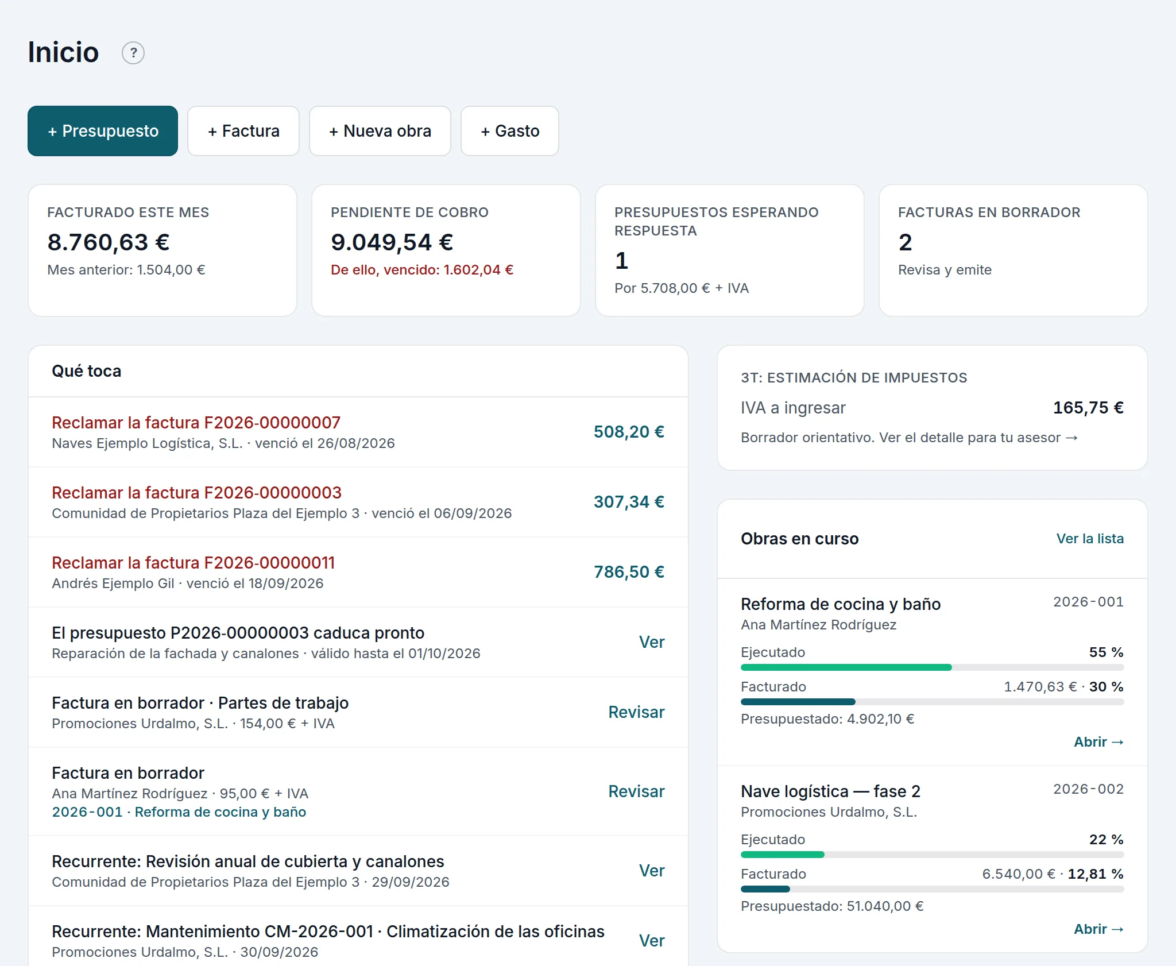Screen dimensions: 1176x966
Task: Click Revisar for Partes de trabajo draft
Action: 636,712
